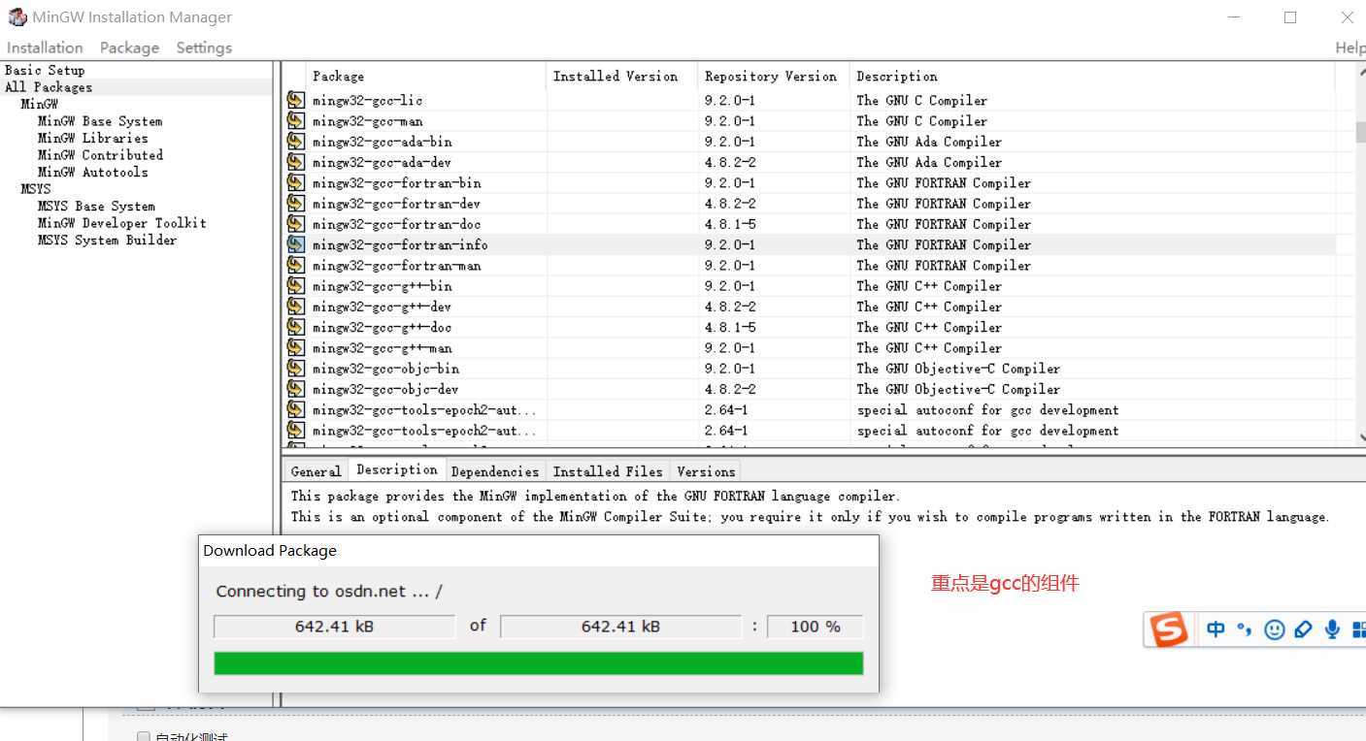This screenshot has width=1366, height=741.
Task: Open the Installation menu
Action: tap(45, 48)
